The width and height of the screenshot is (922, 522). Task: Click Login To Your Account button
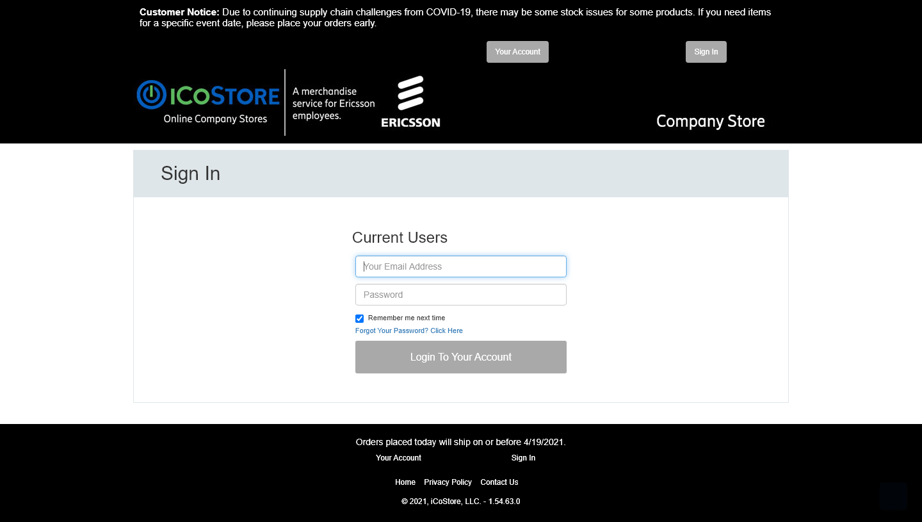[460, 357]
